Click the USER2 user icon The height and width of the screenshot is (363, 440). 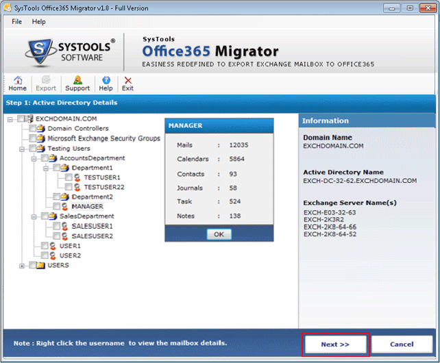click(53, 255)
